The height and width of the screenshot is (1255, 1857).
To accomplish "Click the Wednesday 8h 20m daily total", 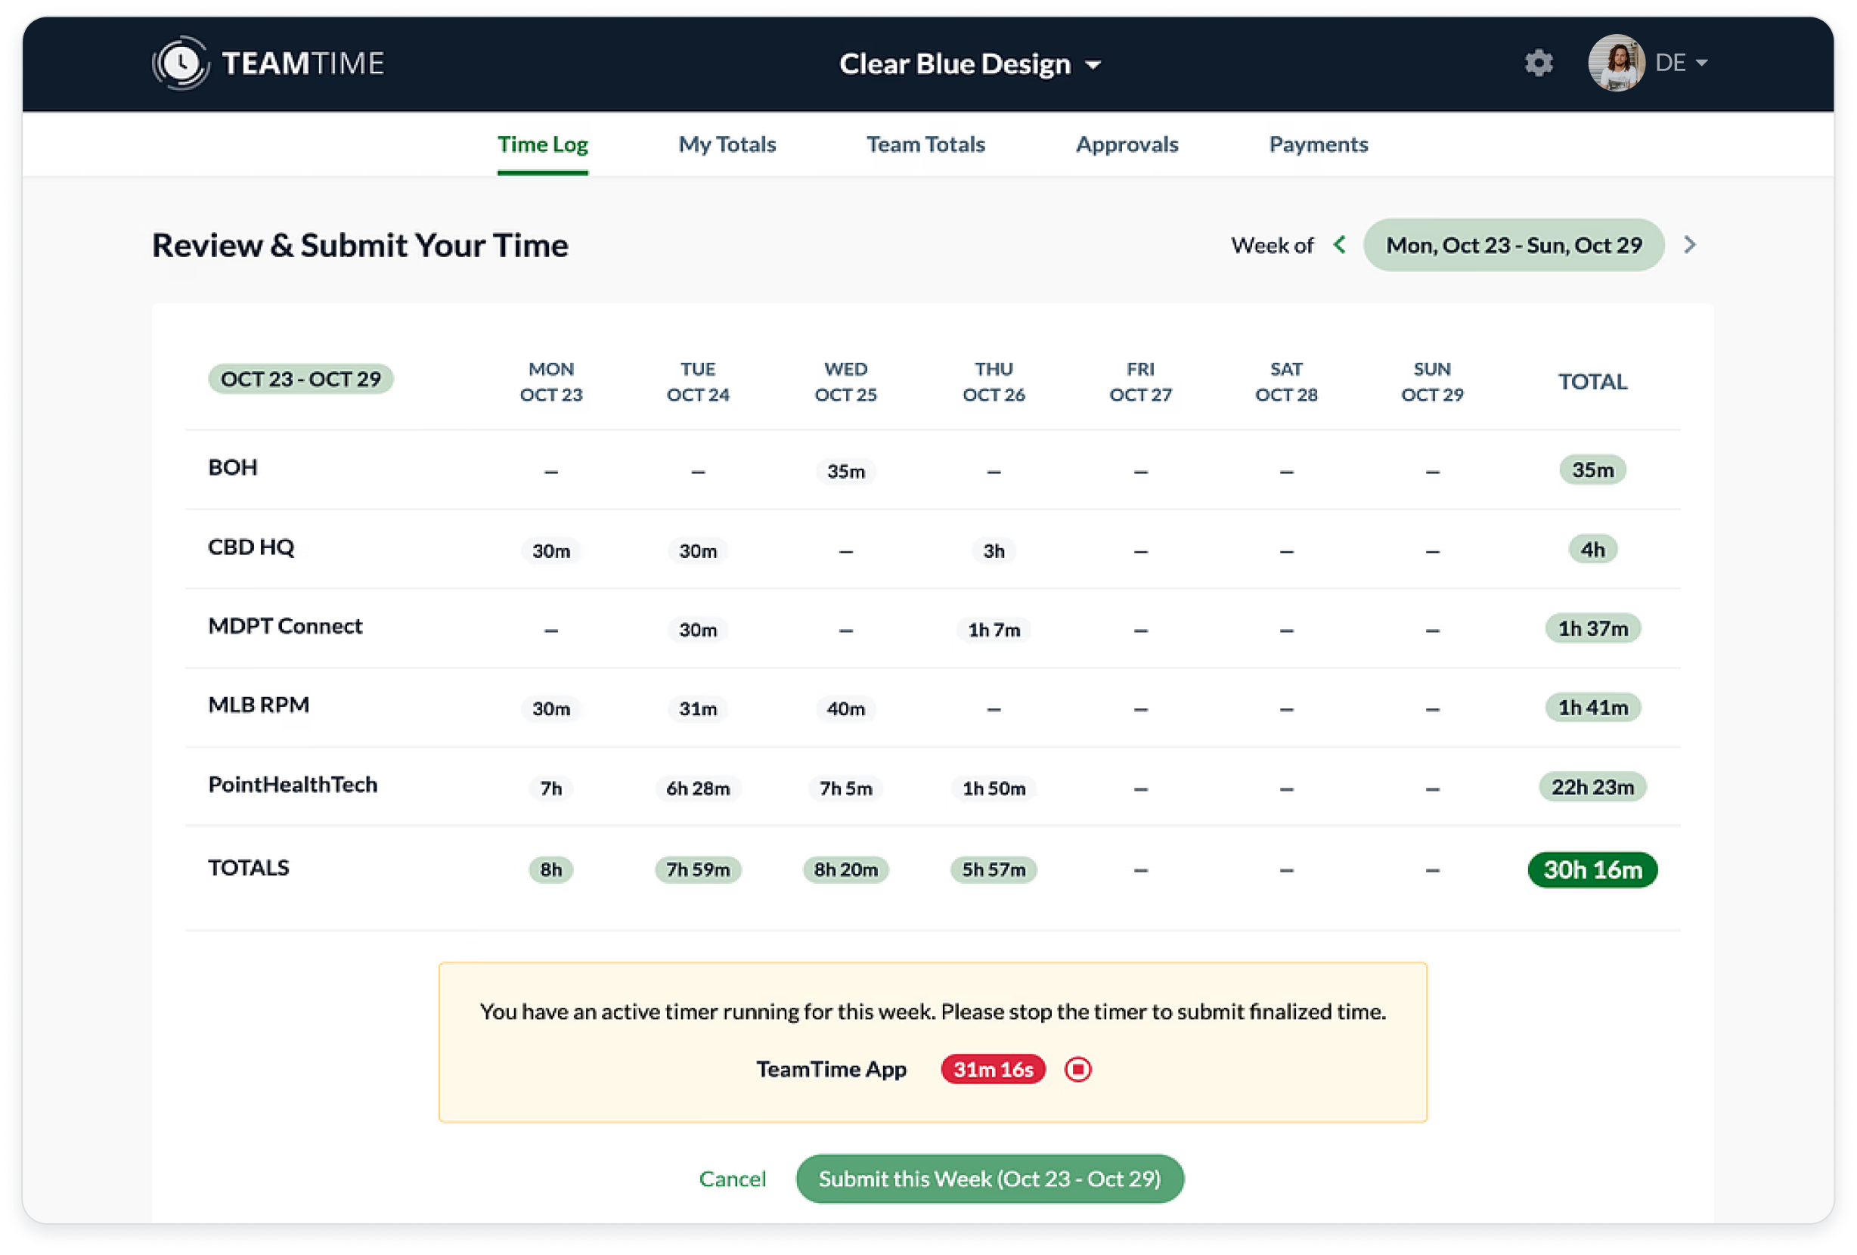I will 845,869.
